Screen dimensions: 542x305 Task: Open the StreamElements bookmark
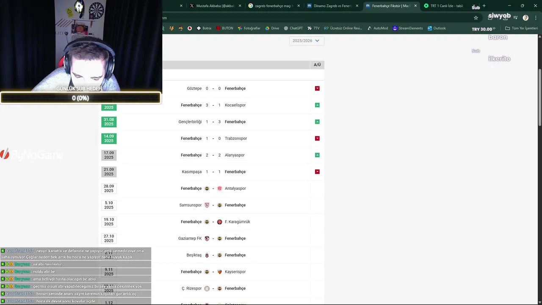(x=407, y=28)
